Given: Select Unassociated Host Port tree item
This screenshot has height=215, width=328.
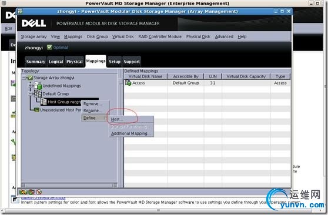Looking at the screenshot, I should click(61, 110).
